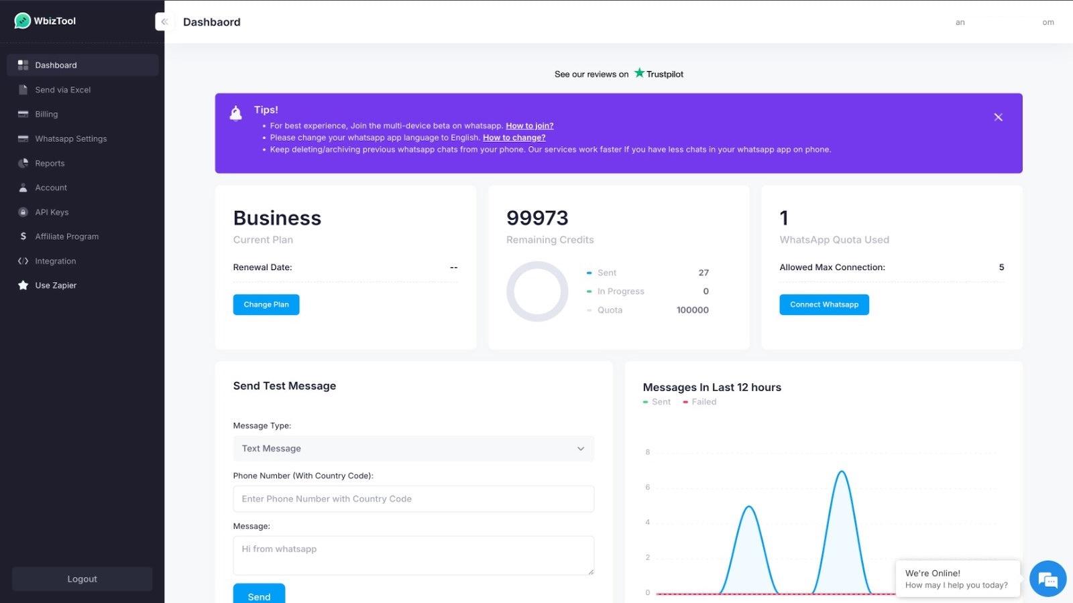Select the Send via Excel spreadsheet icon
The width and height of the screenshot is (1073, 603).
tap(22, 89)
